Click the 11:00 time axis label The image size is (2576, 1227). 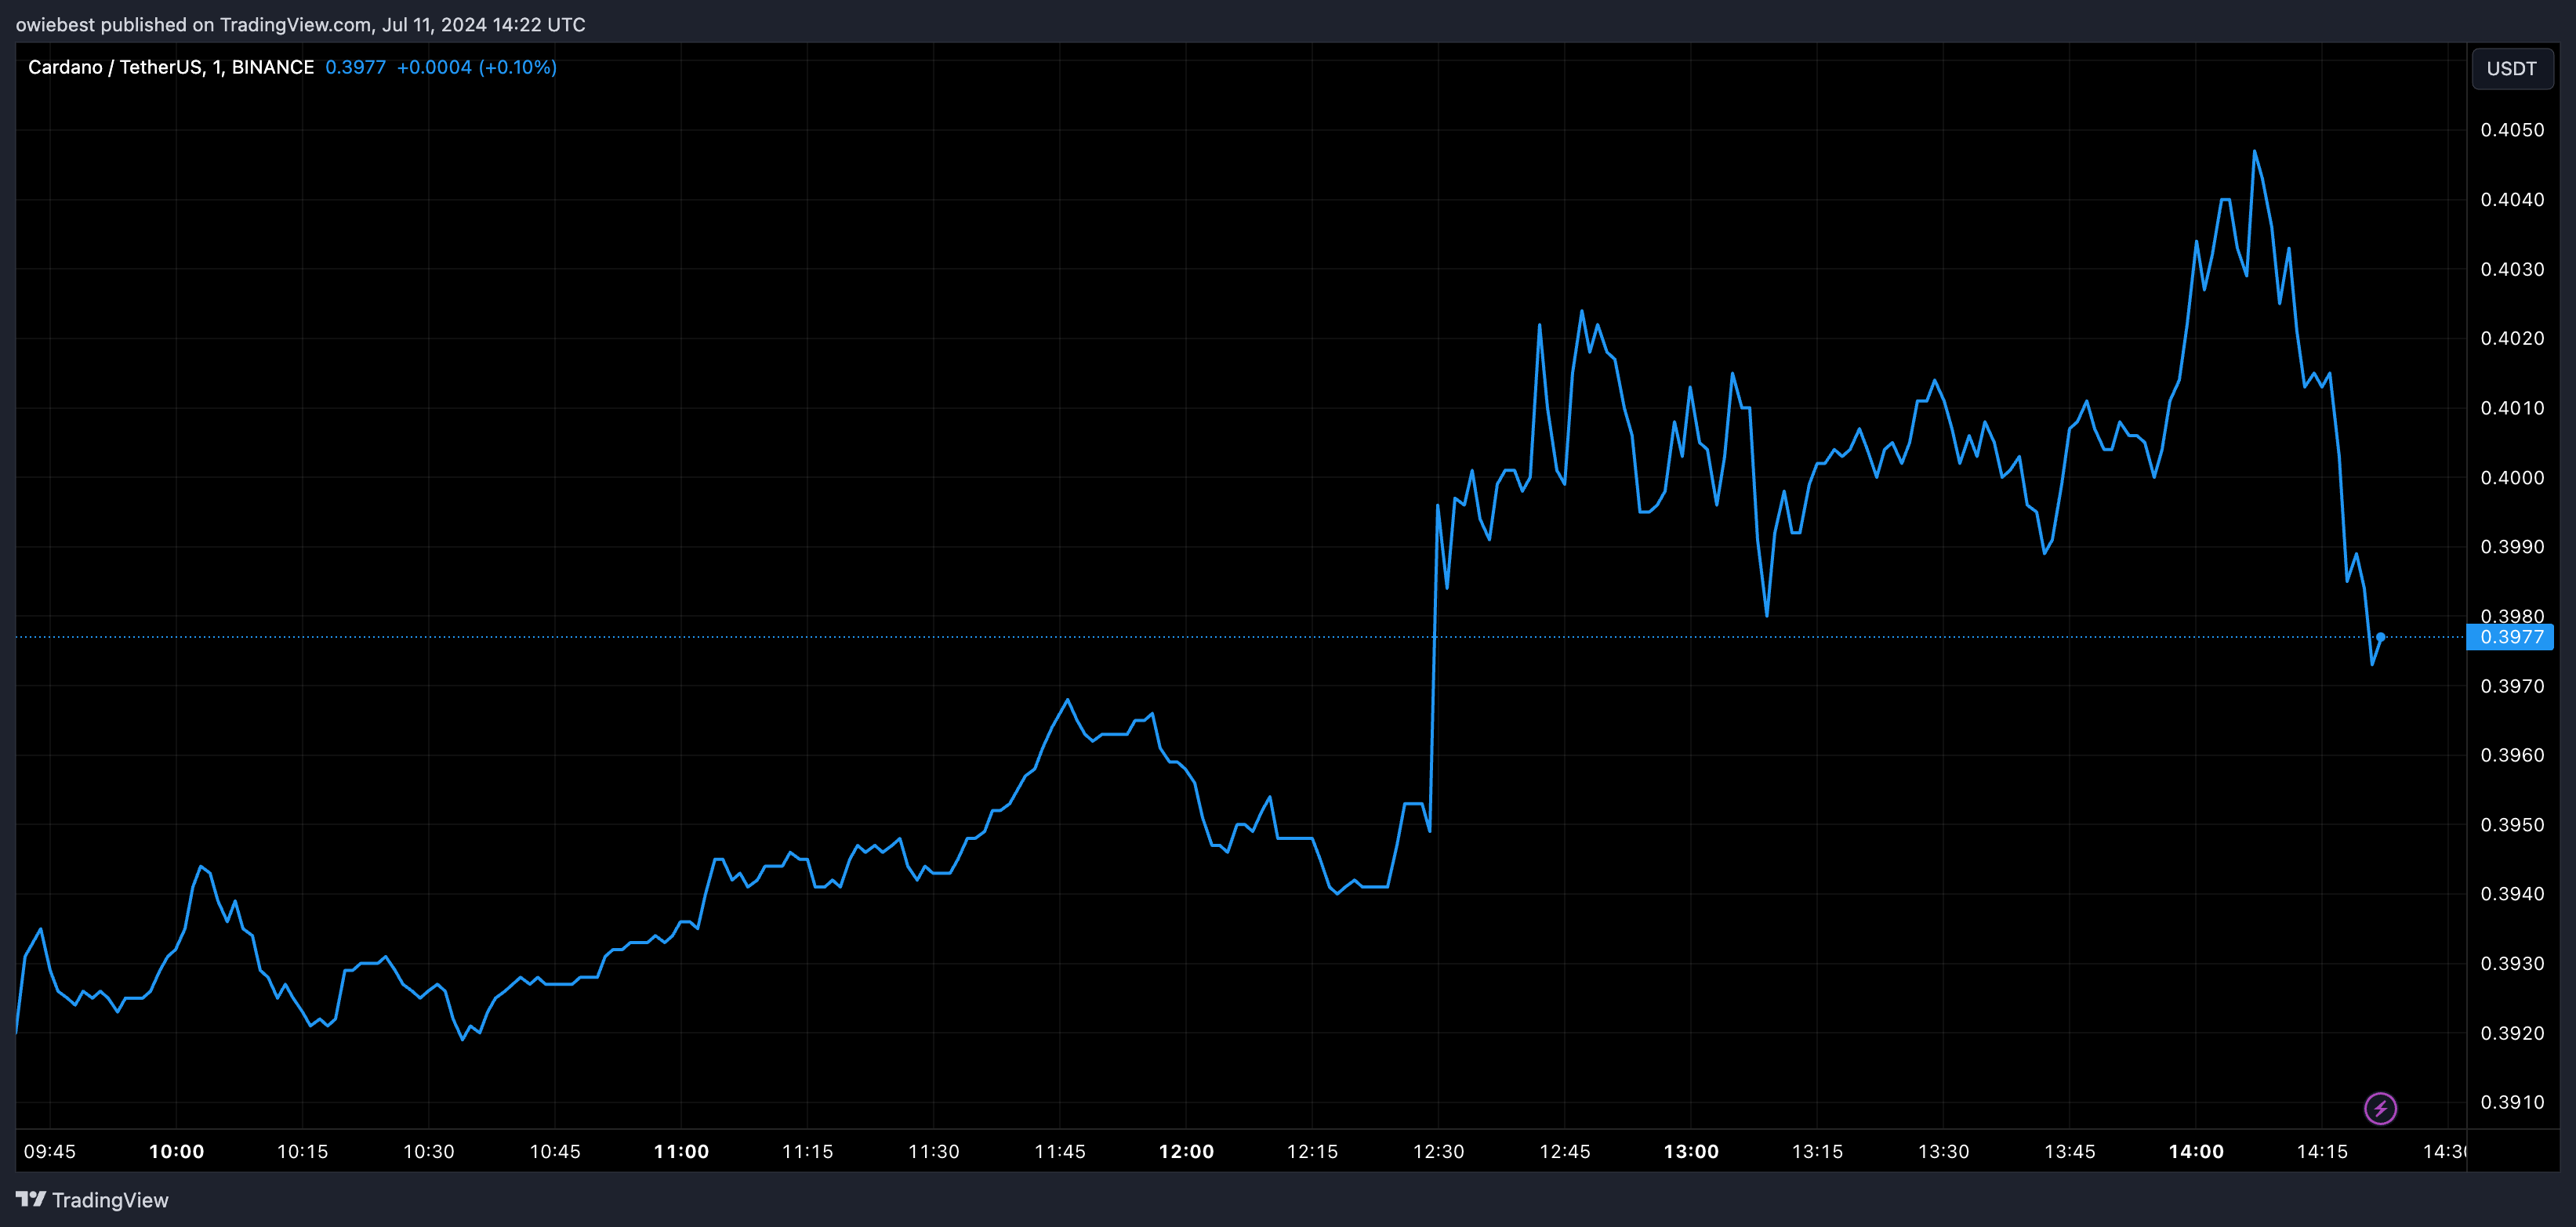click(681, 1151)
